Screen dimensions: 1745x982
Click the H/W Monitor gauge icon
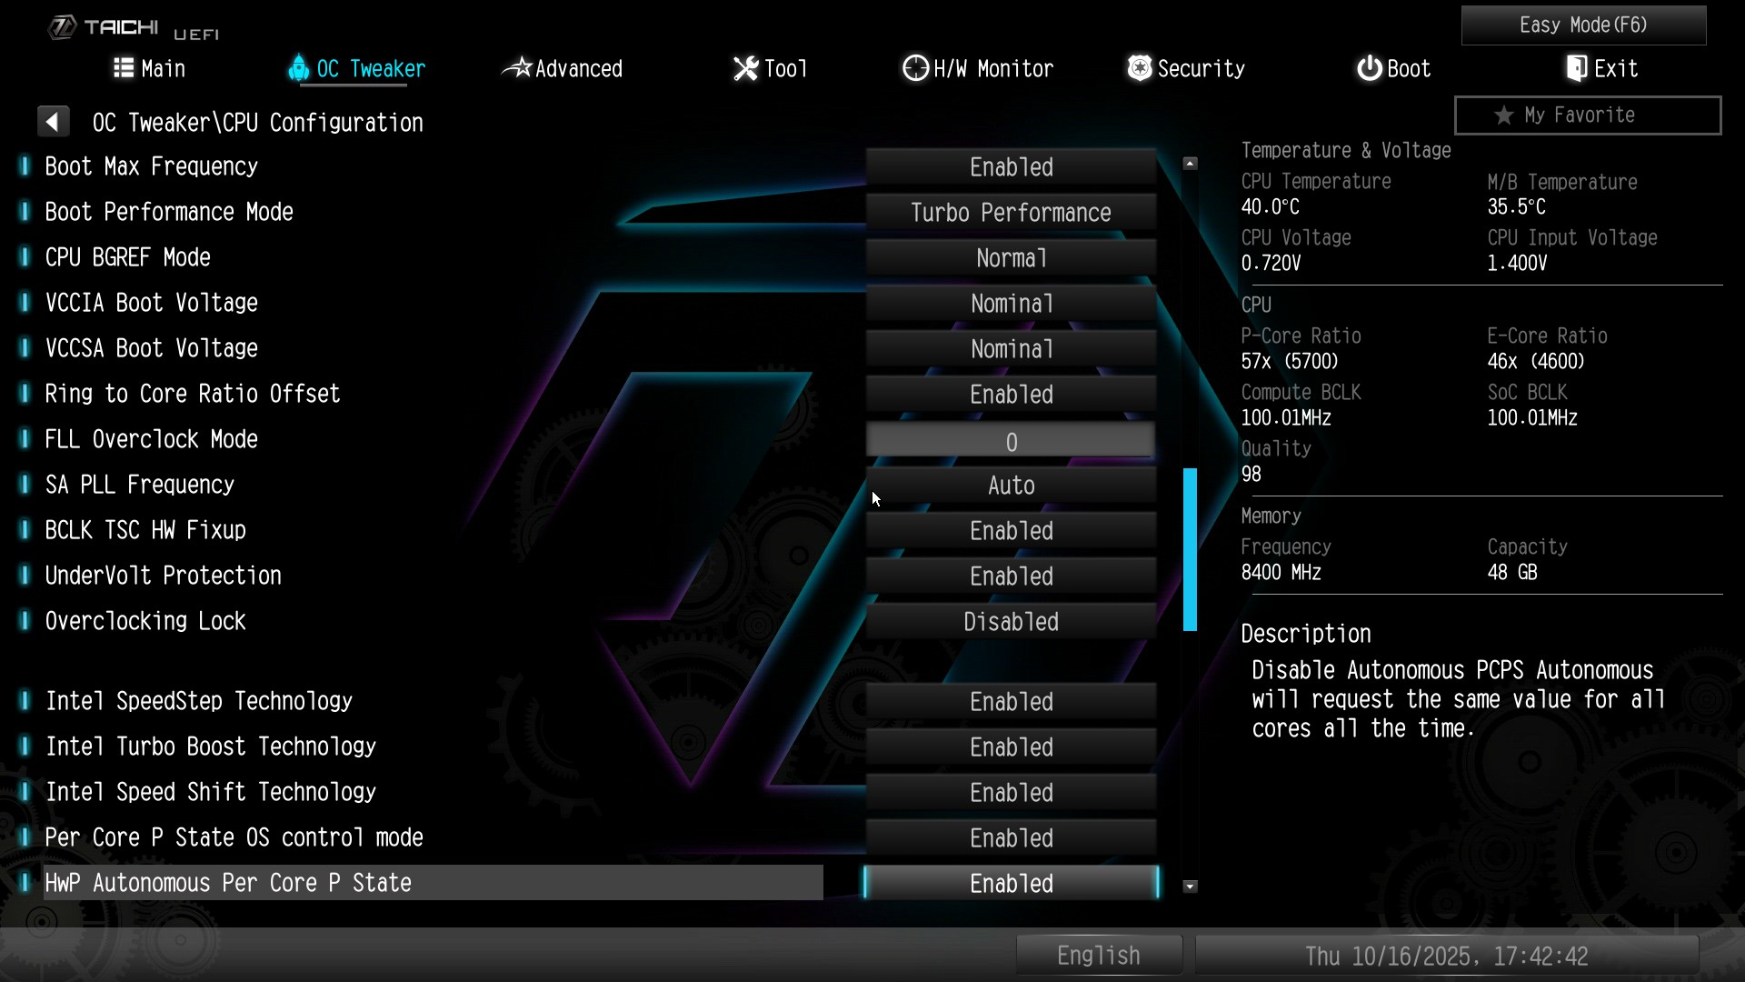click(915, 68)
